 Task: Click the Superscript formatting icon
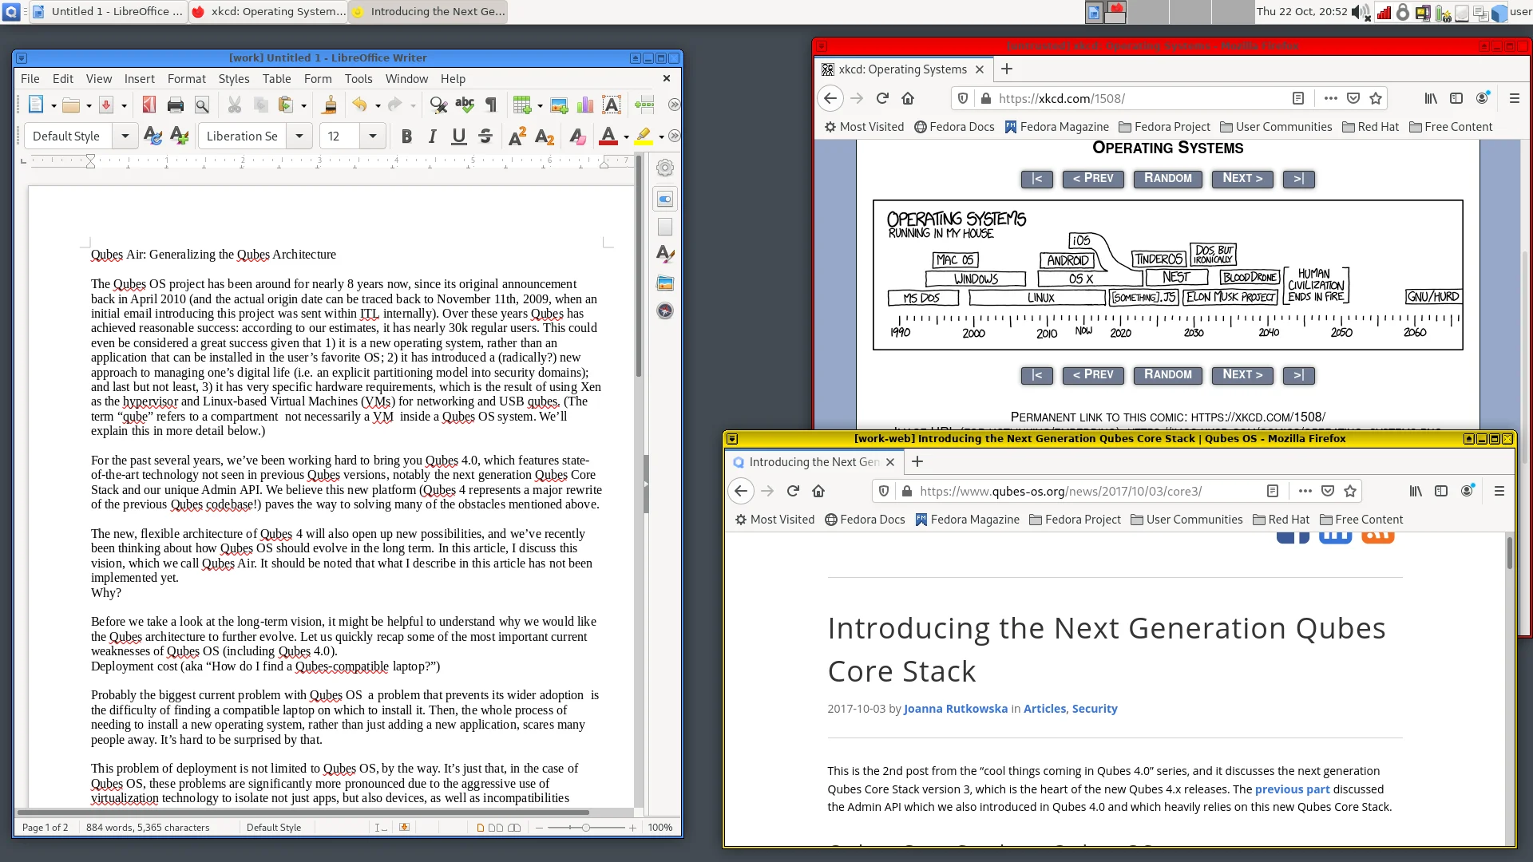517,136
